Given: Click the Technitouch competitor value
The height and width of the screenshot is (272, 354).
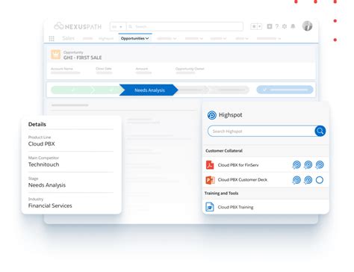Looking at the screenshot, I should click(43, 164).
